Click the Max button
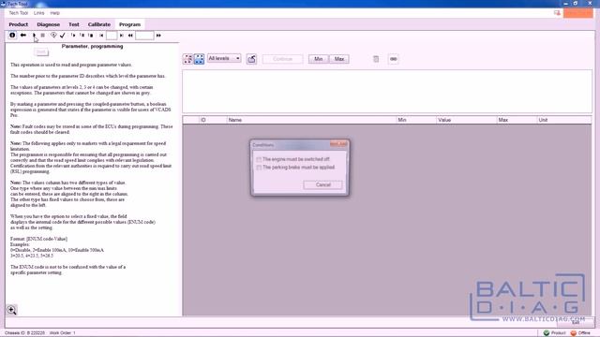The image size is (600, 337). coord(339,59)
